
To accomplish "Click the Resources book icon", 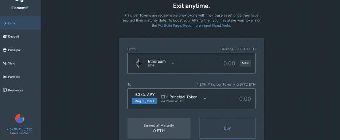I will point(5,90).
